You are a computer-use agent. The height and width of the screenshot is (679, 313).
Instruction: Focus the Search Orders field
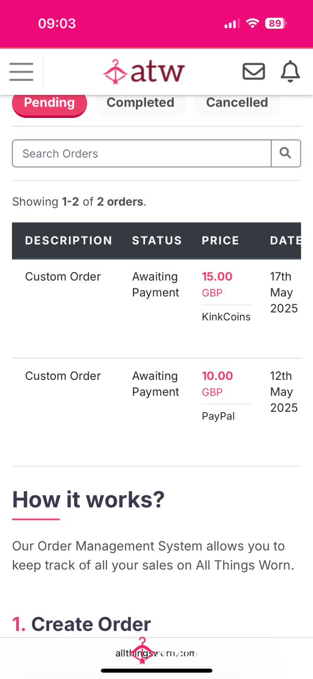[x=141, y=153]
